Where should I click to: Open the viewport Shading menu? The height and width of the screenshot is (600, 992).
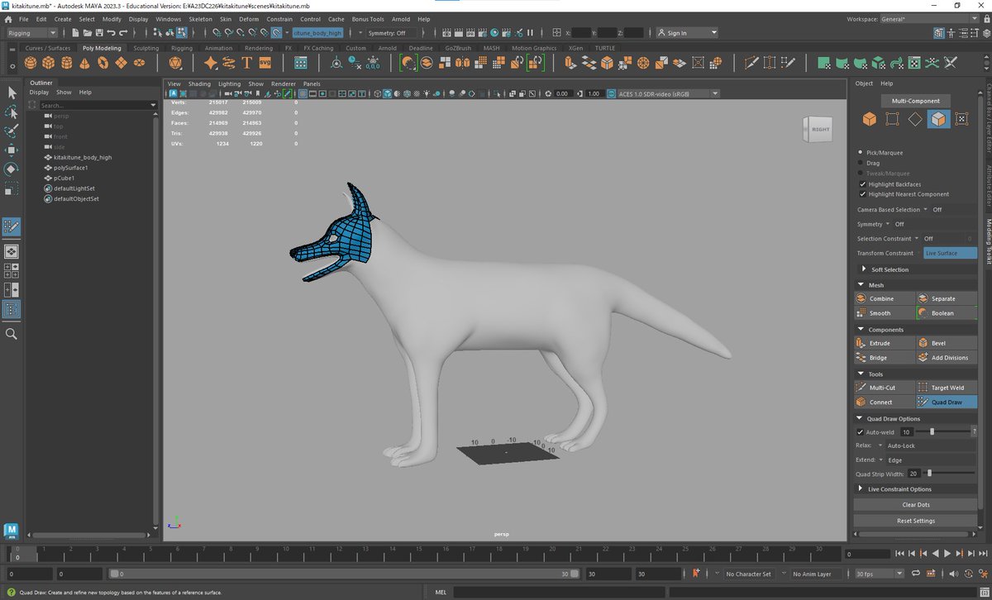tap(199, 83)
